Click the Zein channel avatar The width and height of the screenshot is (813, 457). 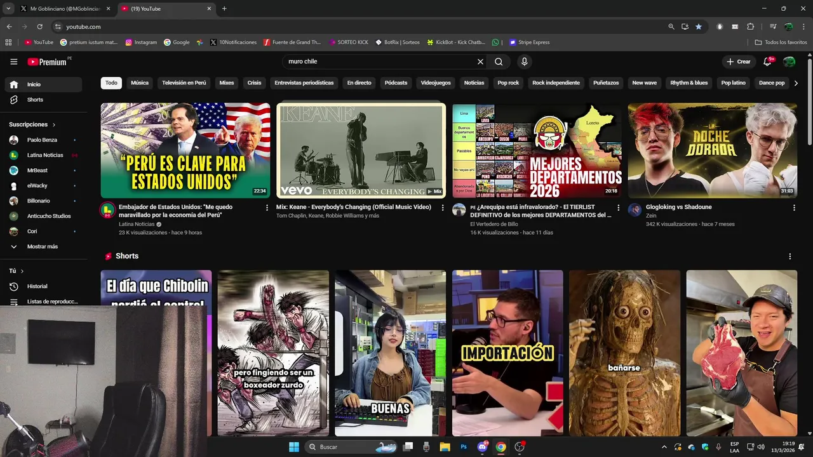tap(635, 210)
